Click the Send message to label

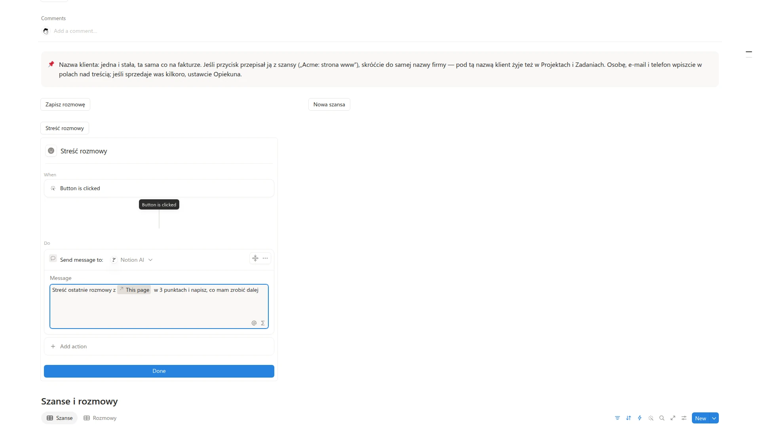pos(82,260)
